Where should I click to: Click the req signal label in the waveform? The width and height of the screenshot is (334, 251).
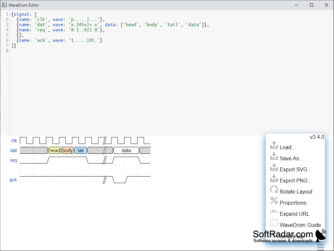(13, 161)
